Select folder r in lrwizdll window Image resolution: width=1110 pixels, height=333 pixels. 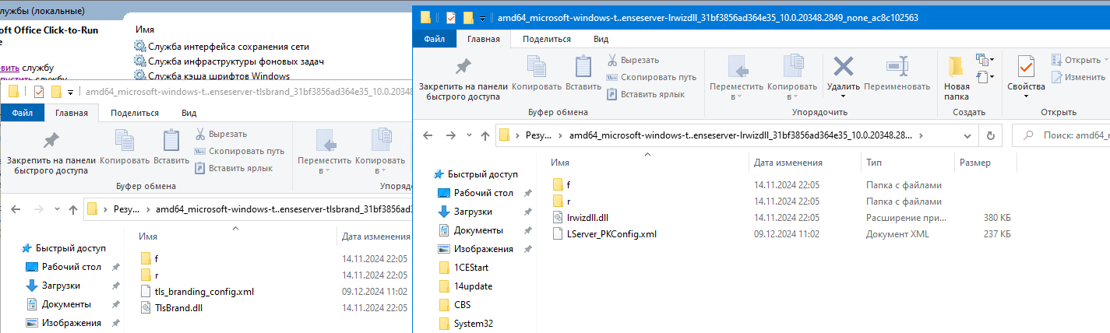(x=569, y=202)
